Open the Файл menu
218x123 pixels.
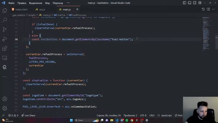click(11, 3)
